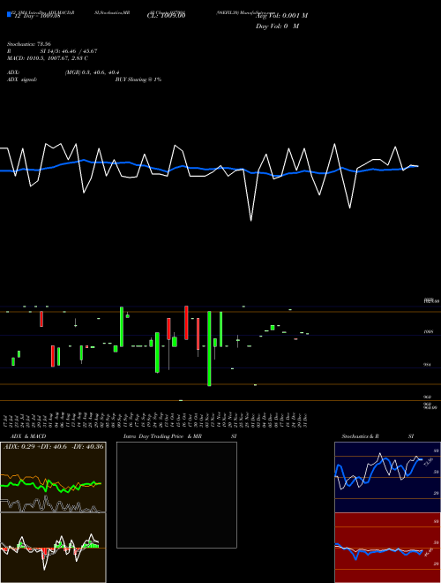Viewport: 441px width, 583px height.
Task: Click the 'SI 14/3: 46.46 / 45.67' values
Action: [69, 51]
